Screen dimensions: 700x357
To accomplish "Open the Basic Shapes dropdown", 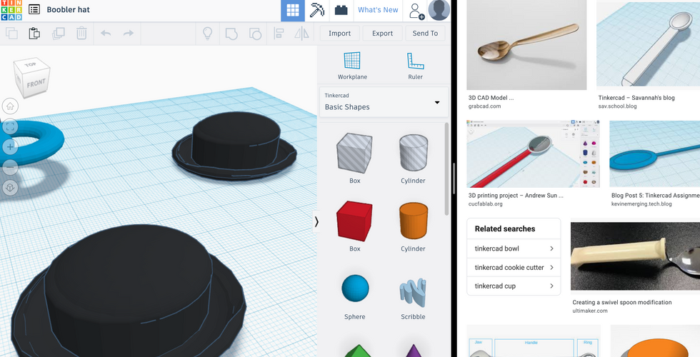I will point(384,102).
